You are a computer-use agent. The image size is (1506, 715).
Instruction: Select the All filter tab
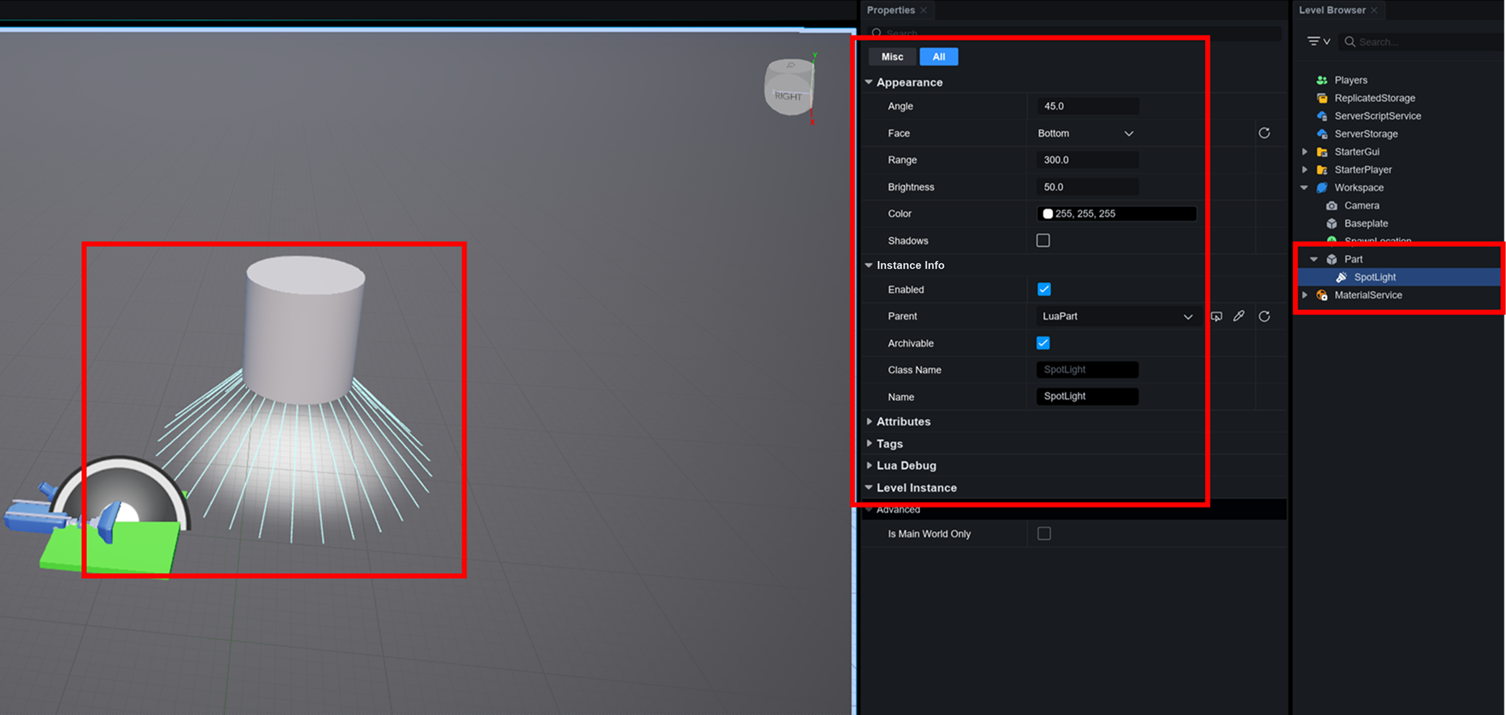[938, 57]
